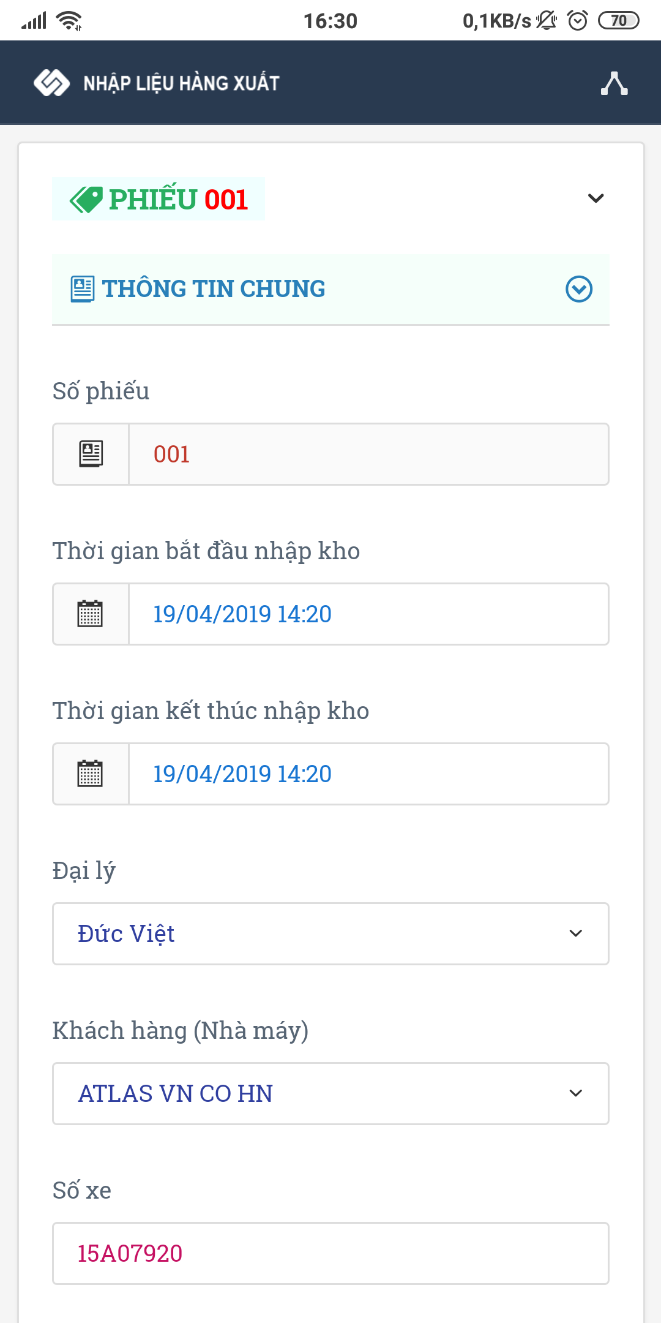Tap the ticket icon in Số phiếu field
Screen dimensions: 661x1323
point(91,454)
